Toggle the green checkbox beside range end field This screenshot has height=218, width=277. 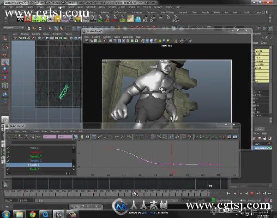pyautogui.click(x=213, y=200)
